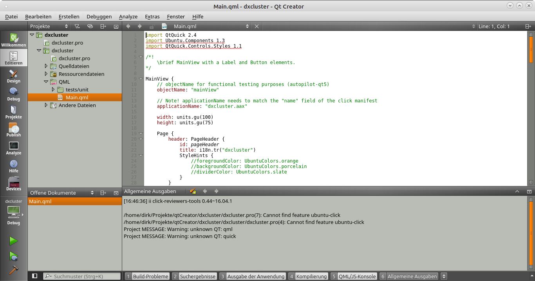Open the Projekte mode in sidebar
Image resolution: width=535 pixels, height=281 pixels.
coord(14,112)
